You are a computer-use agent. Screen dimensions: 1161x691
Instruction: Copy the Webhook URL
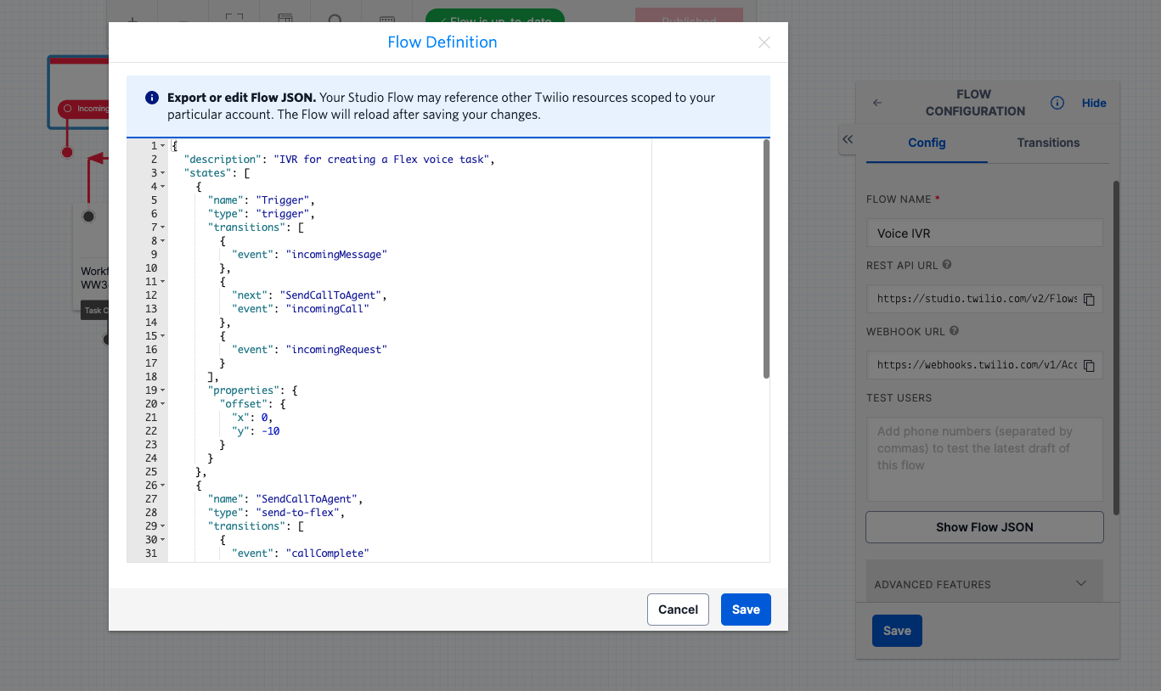pyautogui.click(x=1089, y=365)
